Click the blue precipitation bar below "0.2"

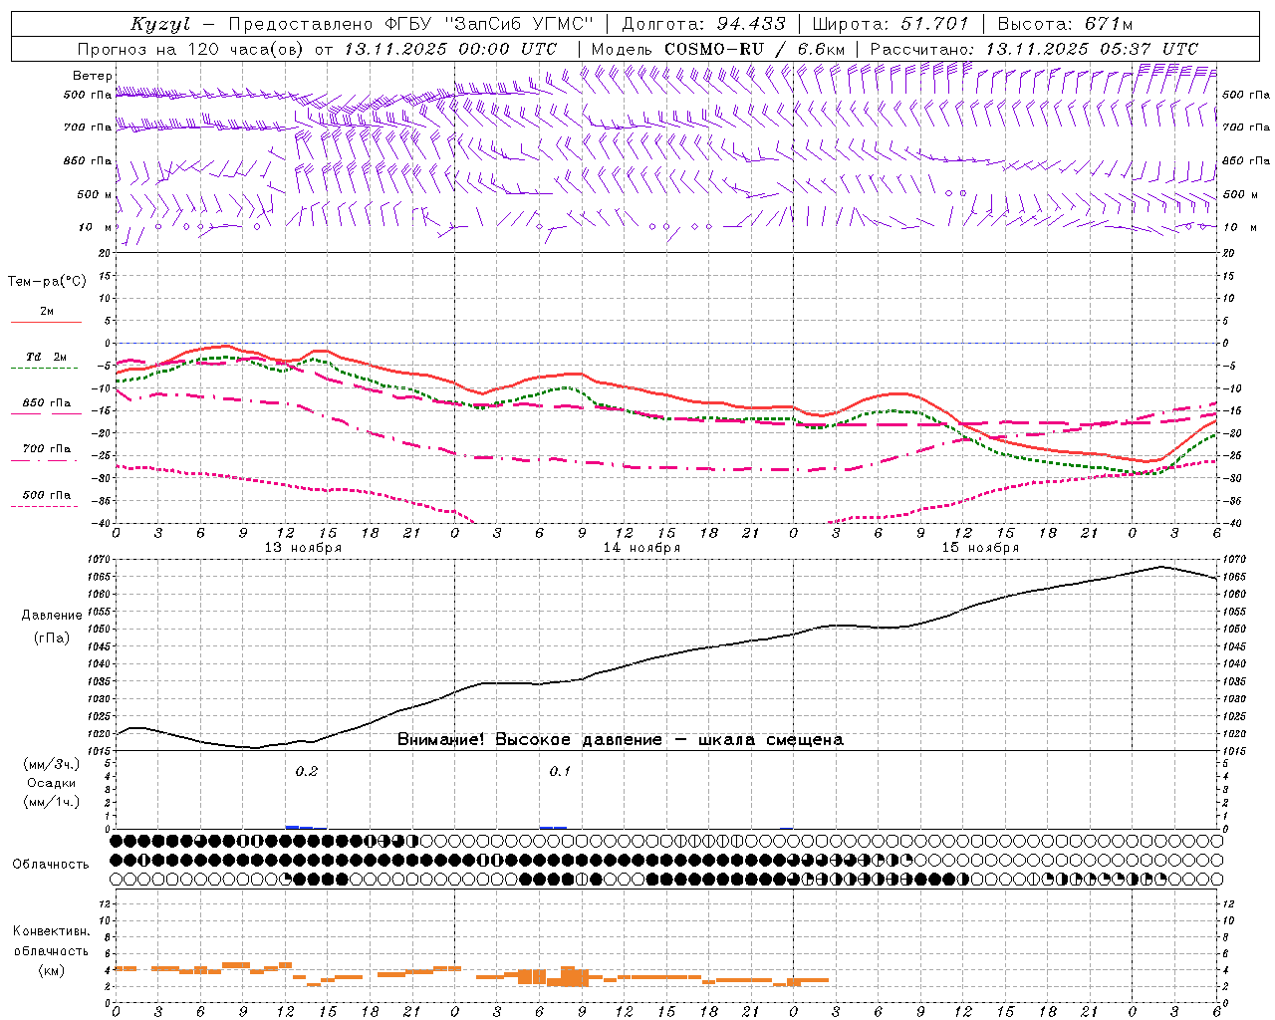click(306, 827)
